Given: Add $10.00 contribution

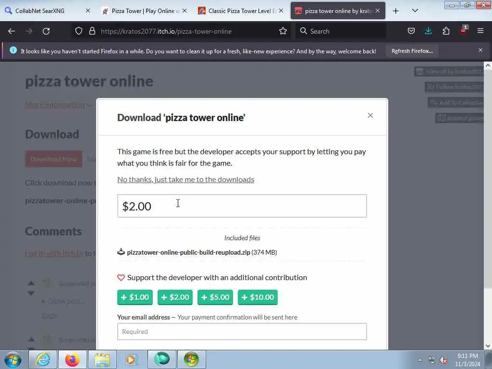Looking at the screenshot, I should coord(258,297).
